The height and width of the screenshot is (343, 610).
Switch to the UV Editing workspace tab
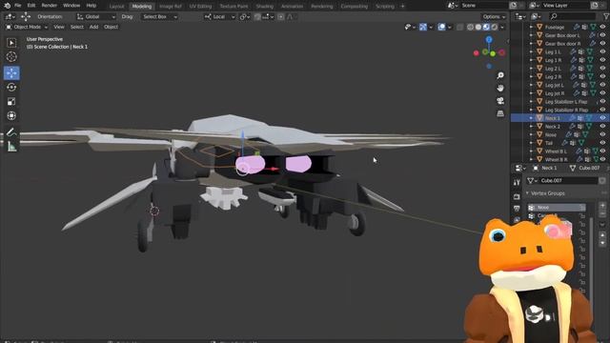200,7
